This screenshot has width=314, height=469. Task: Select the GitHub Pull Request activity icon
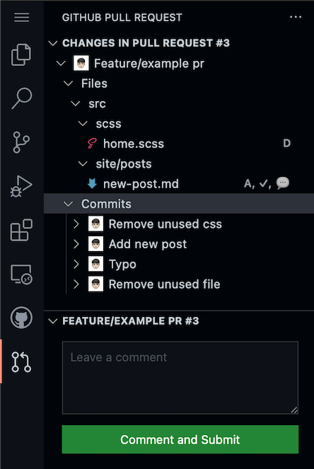click(x=21, y=362)
